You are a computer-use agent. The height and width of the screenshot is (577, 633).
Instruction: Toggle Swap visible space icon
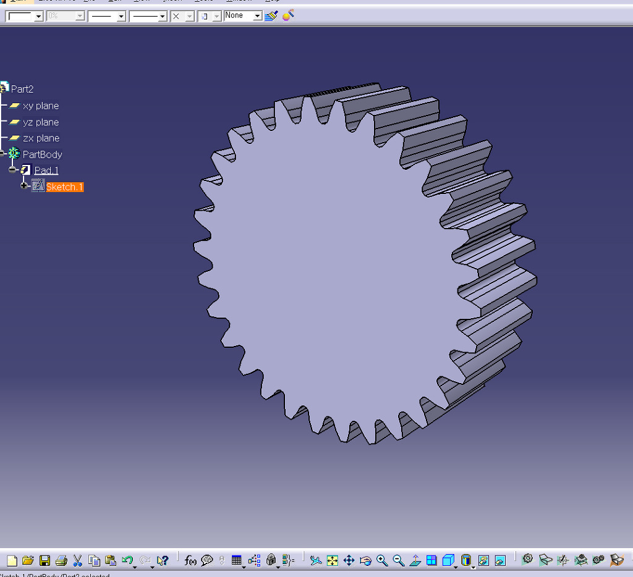coord(500,560)
